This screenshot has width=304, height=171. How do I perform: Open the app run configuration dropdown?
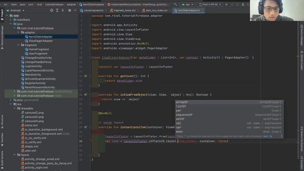pos(188,4)
